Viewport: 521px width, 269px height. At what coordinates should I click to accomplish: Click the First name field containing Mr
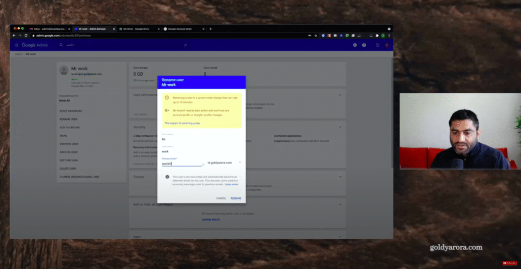[201, 139]
